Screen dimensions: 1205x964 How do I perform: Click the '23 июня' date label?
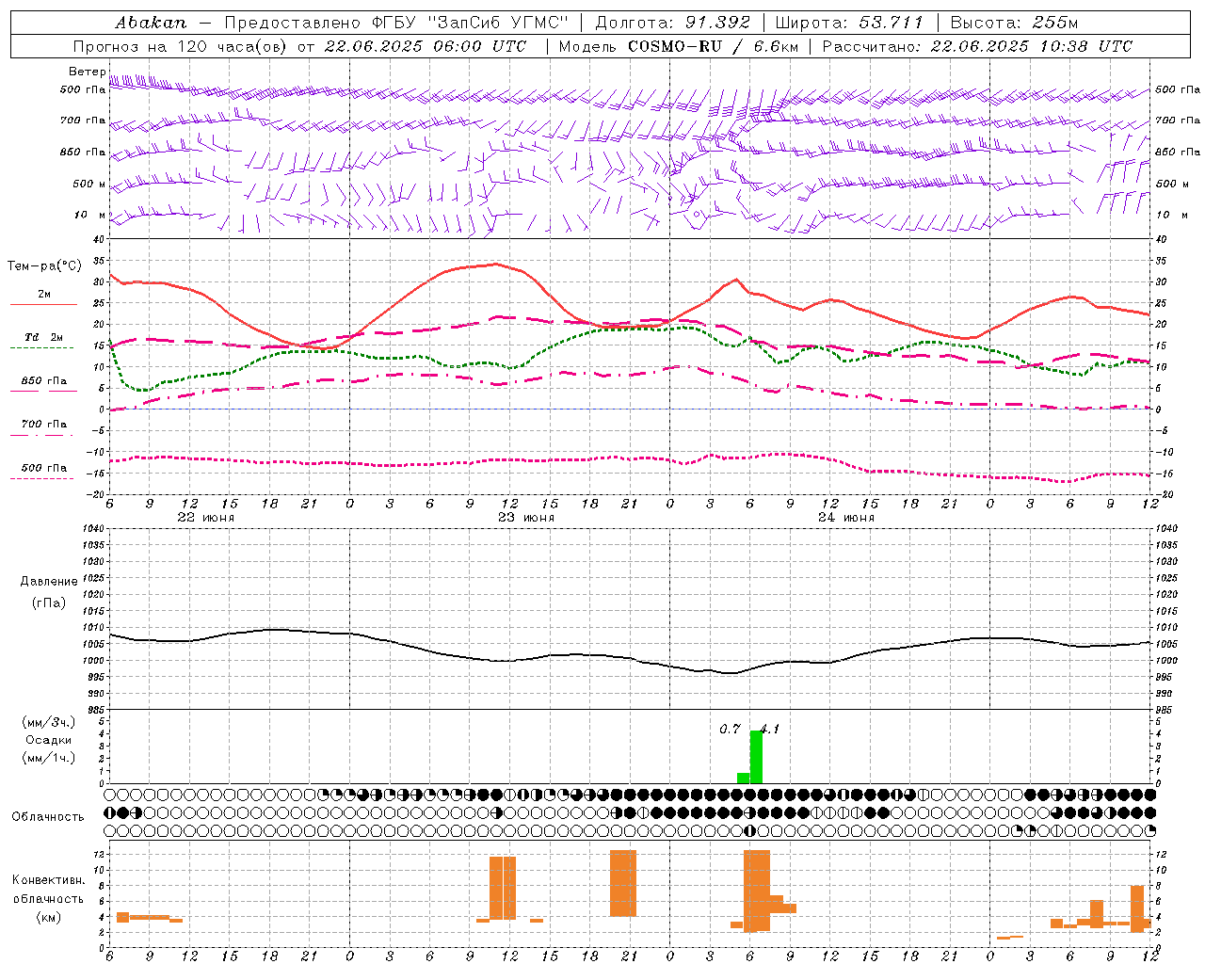[x=526, y=518]
